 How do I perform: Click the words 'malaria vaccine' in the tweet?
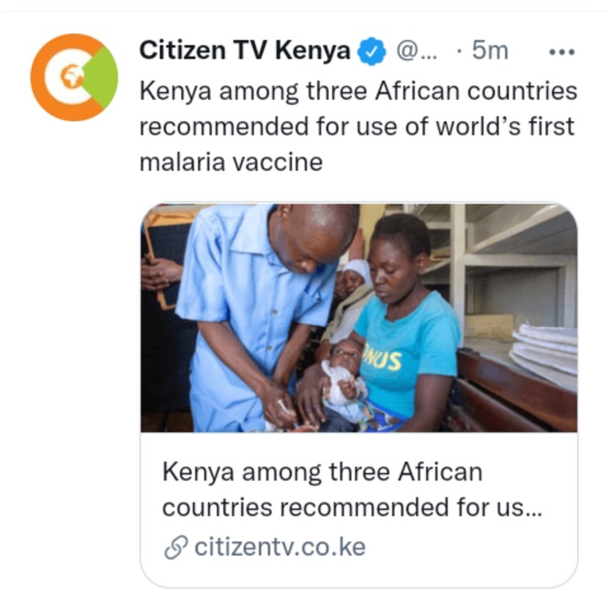coord(231,162)
